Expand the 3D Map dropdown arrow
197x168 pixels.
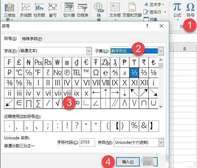tap(12, 20)
